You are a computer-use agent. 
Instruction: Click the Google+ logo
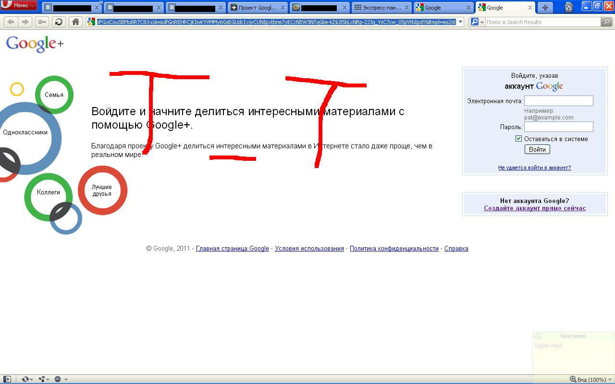35,44
